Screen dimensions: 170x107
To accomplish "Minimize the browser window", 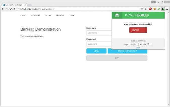I will tap(159, 2).
